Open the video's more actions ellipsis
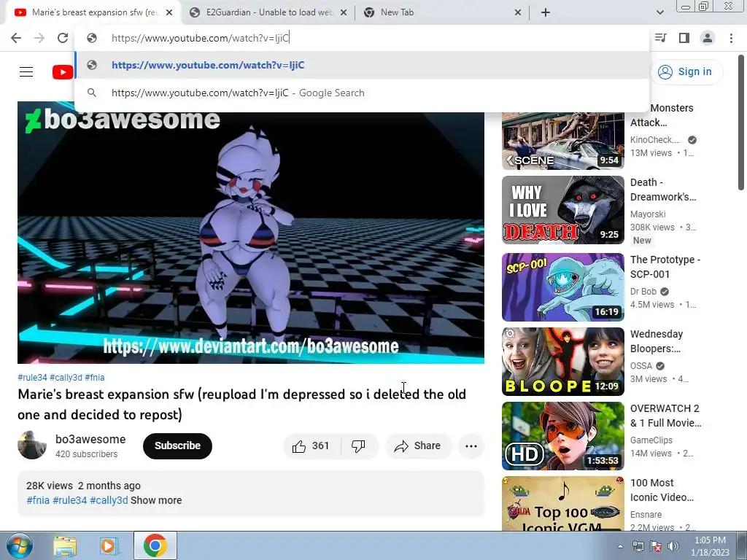Viewport: 747px width, 560px height. coord(471,446)
